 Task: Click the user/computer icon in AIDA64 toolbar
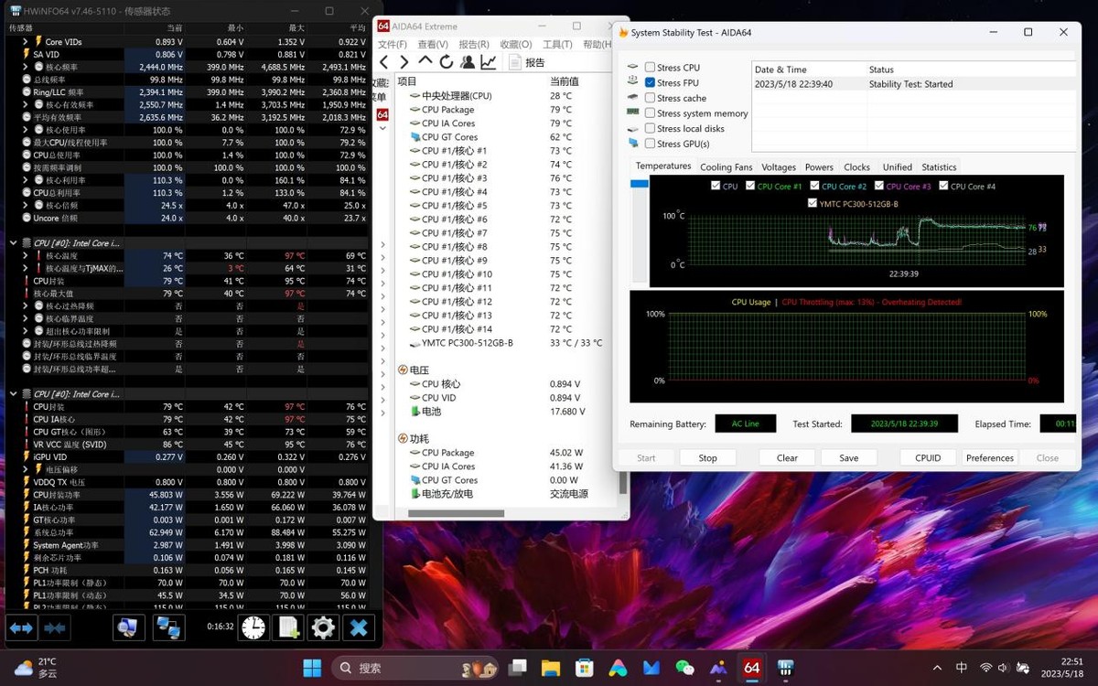click(468, 61)
